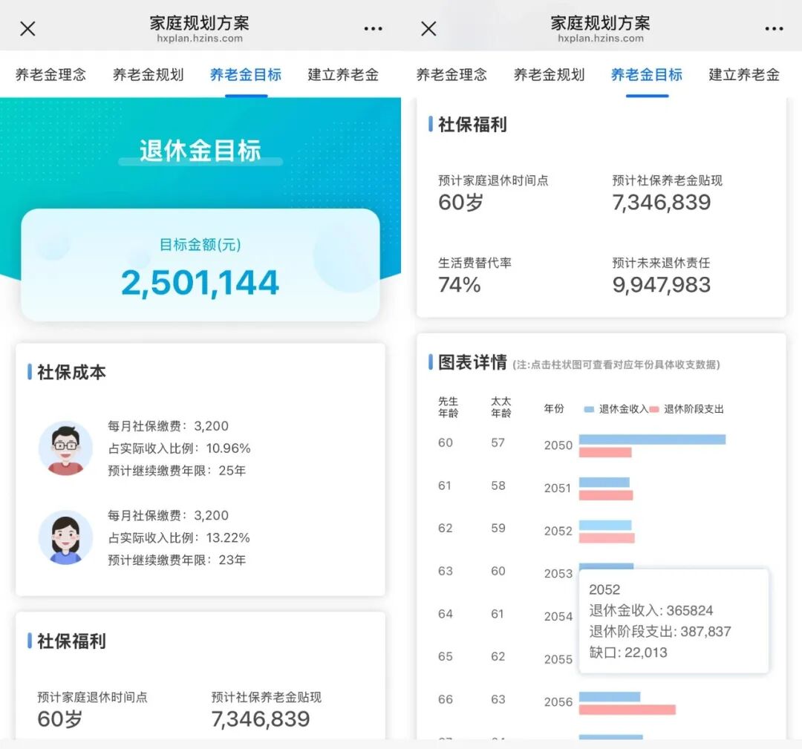Select the active 养老金目标 tab

click(x=245, y=75)
